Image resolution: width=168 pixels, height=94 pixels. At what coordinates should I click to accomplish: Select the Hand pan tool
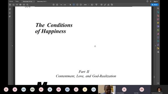[x=74, y=5]
